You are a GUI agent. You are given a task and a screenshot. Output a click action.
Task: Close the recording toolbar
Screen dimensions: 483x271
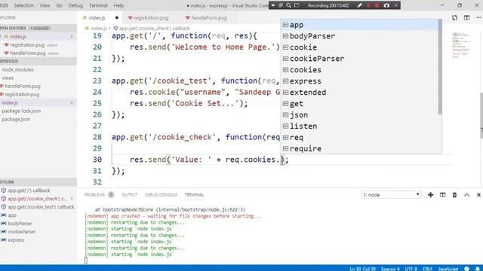click(x=396, y=5)
